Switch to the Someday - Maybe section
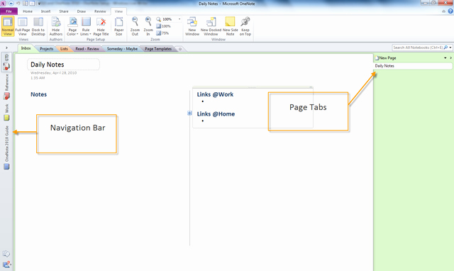This screenshot has width=454, height=271. 122,49
